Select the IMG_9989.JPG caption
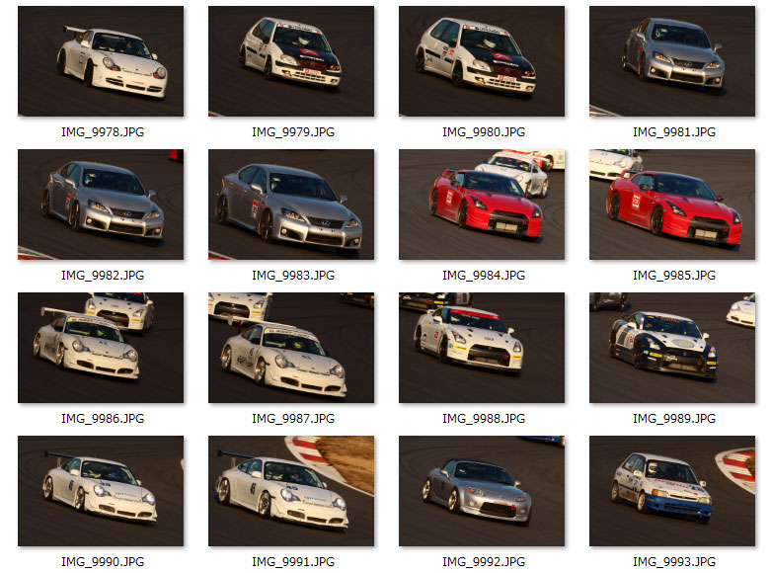 pos(674,419)
